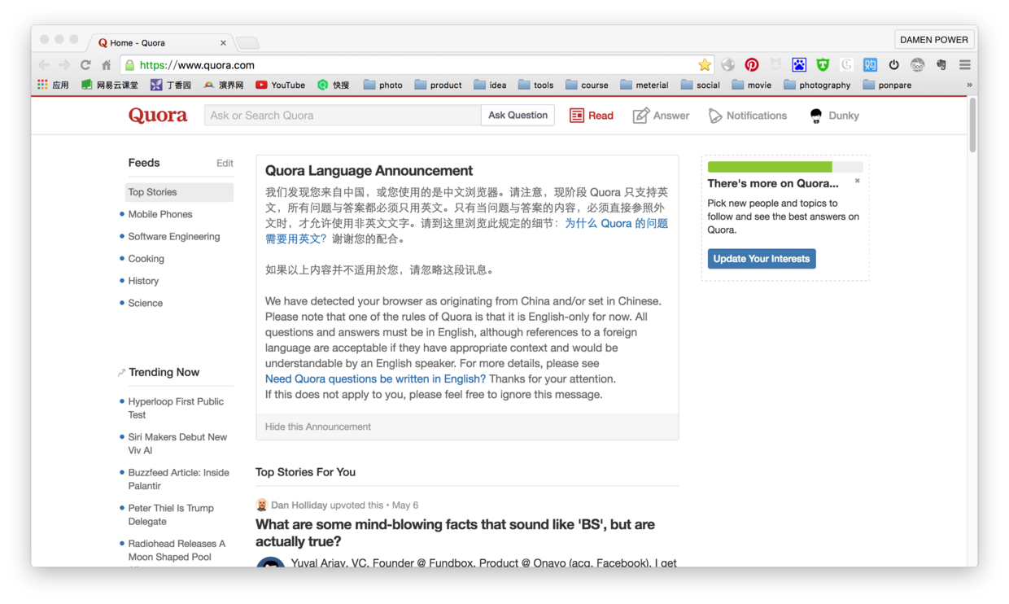Open the Pinterest extension
The width and height of the screenshot is (1009, 604).
(752, 65)
